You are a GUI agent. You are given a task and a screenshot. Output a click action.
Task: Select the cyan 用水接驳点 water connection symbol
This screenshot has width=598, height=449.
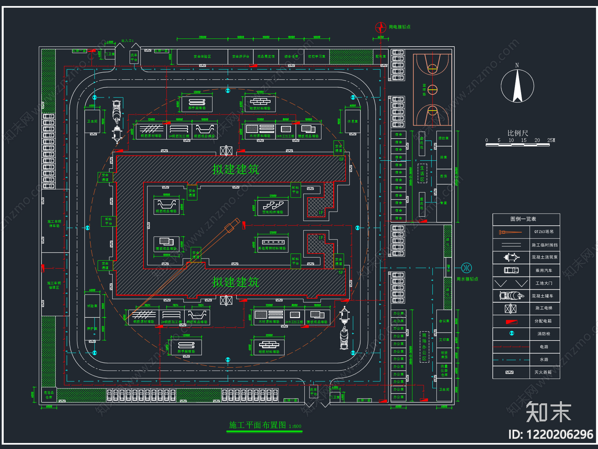tap(466, 268)
